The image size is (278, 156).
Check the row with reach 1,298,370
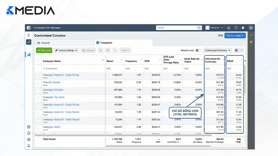coord(38,76)
